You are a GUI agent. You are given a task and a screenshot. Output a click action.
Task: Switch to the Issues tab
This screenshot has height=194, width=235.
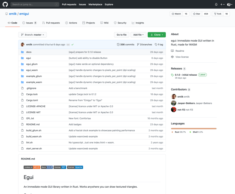point(29,23)
